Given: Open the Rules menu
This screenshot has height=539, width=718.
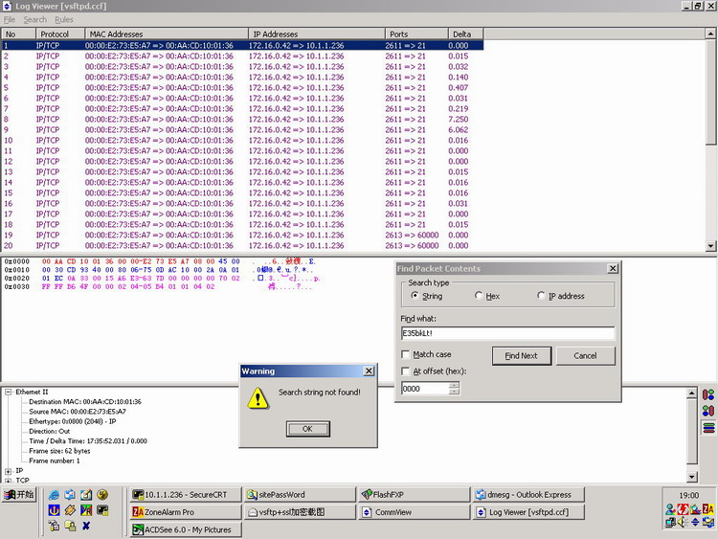Looking at the screenshot, I should pos(64,20).
